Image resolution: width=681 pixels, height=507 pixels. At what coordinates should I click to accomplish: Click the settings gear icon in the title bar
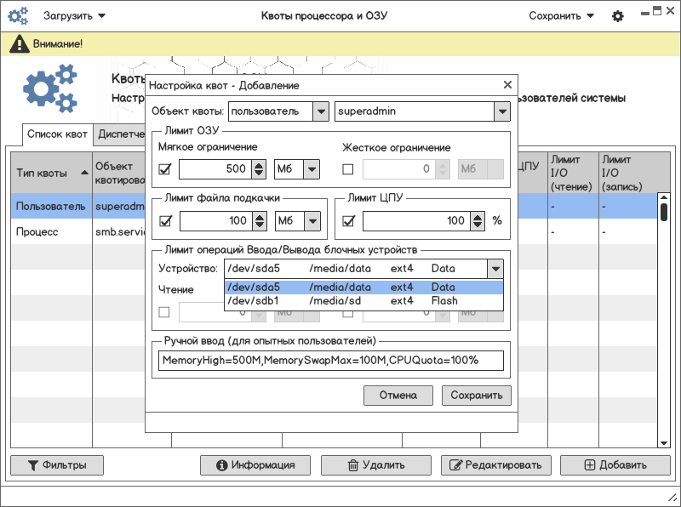pos(618,16)
